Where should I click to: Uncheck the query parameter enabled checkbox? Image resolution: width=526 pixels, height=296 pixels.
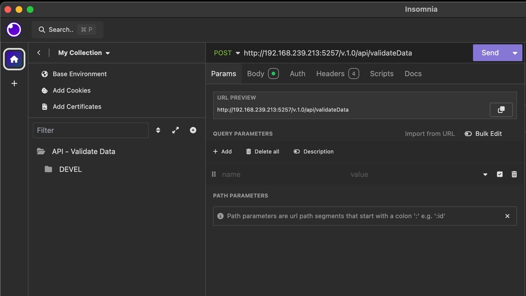[x=500, y=174]
